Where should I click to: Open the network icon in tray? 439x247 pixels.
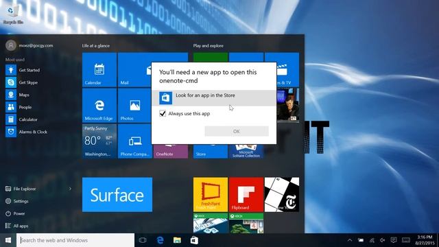(x=372, y=240)
